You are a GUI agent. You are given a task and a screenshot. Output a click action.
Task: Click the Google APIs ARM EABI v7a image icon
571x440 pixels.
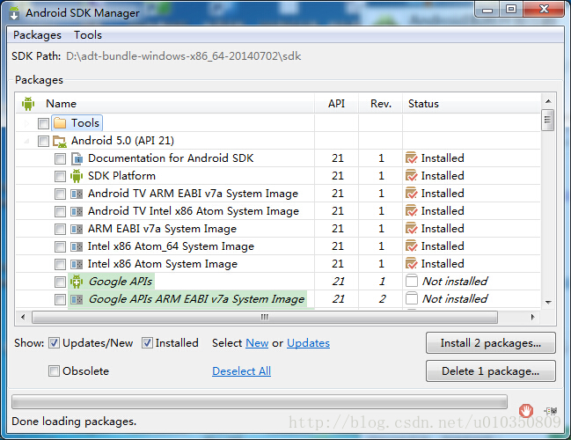pos(77,299)
